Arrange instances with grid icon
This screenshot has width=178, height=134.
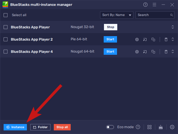coord(149,127)
